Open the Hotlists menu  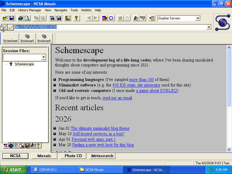[x=86, y=10]
